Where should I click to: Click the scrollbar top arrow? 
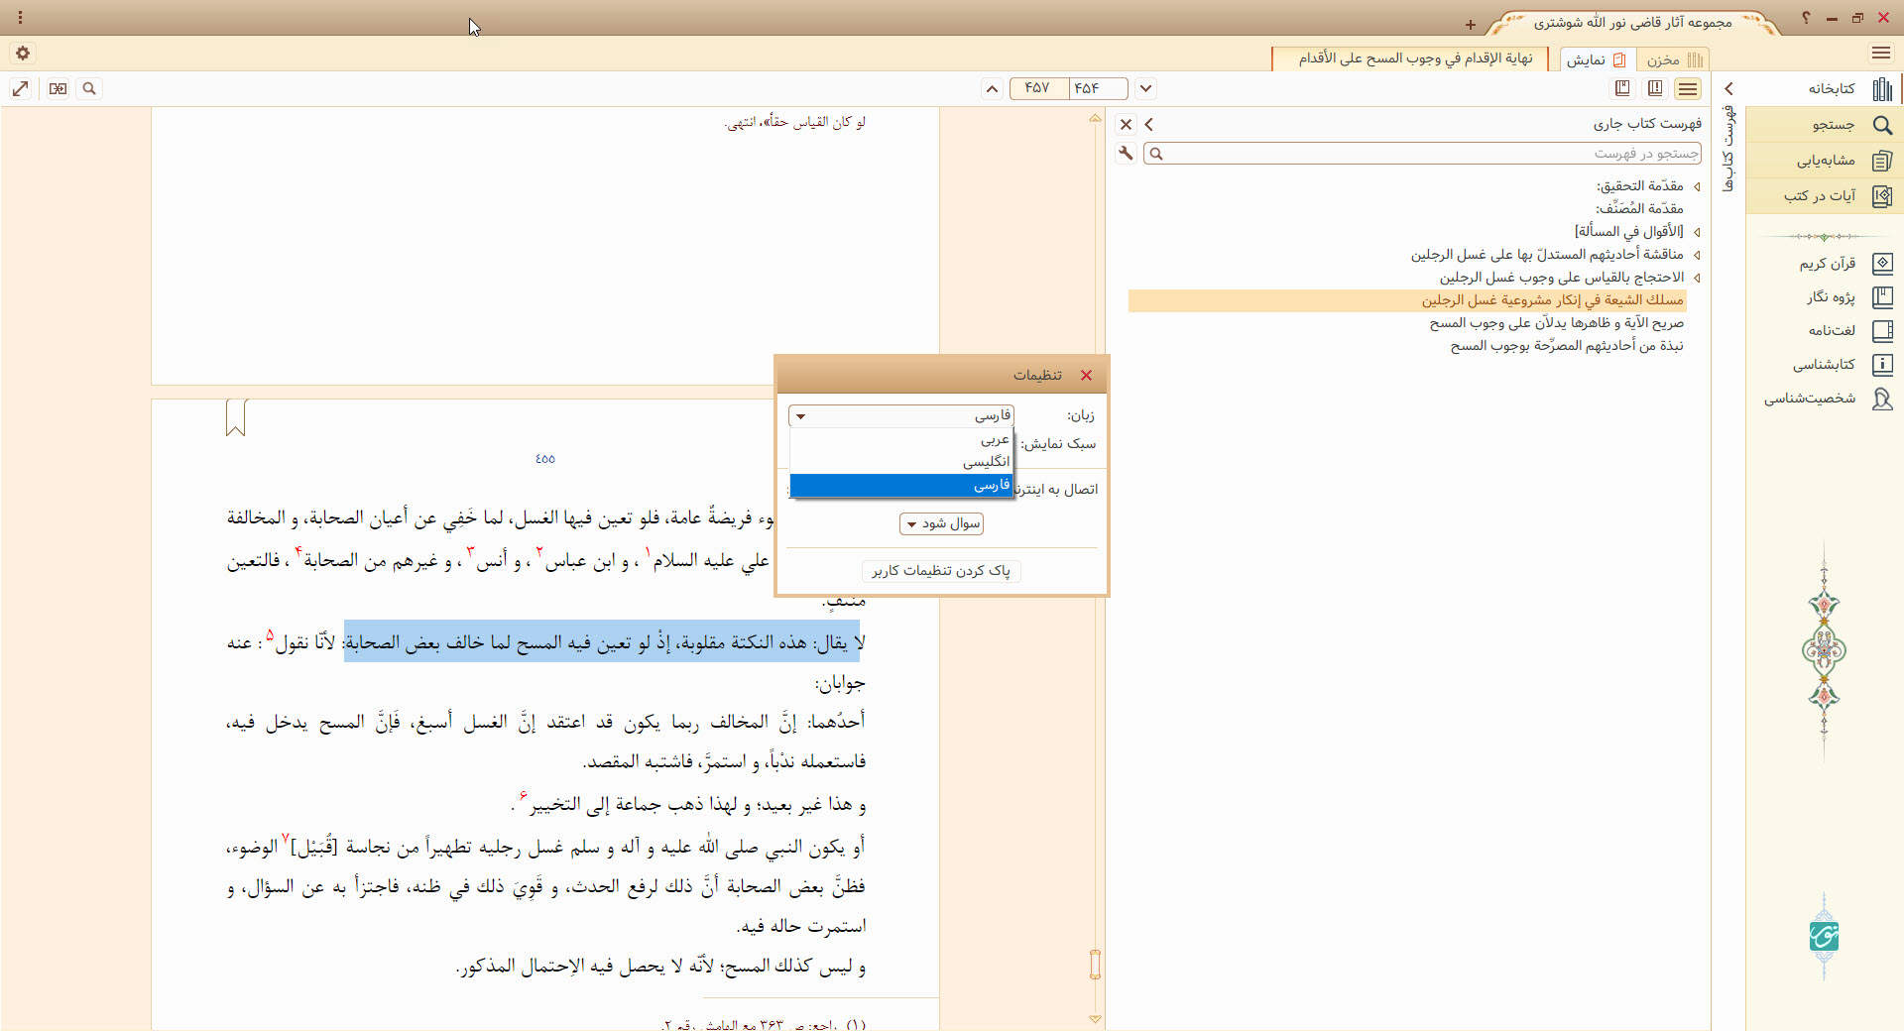tap(1095, 118)
